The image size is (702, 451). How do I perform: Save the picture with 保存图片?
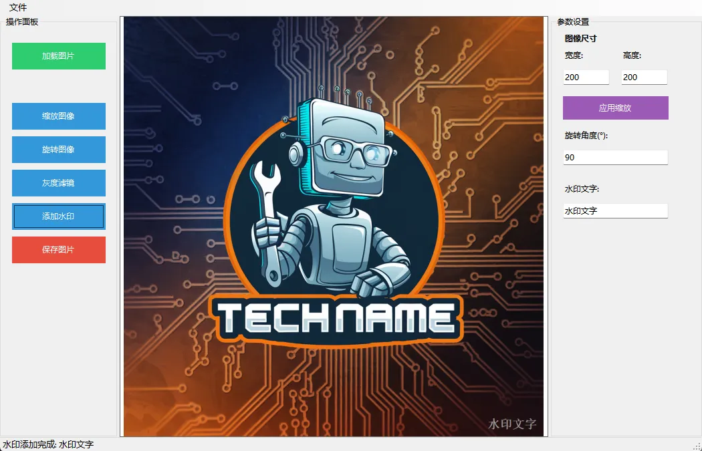click(x=59, y=250)
